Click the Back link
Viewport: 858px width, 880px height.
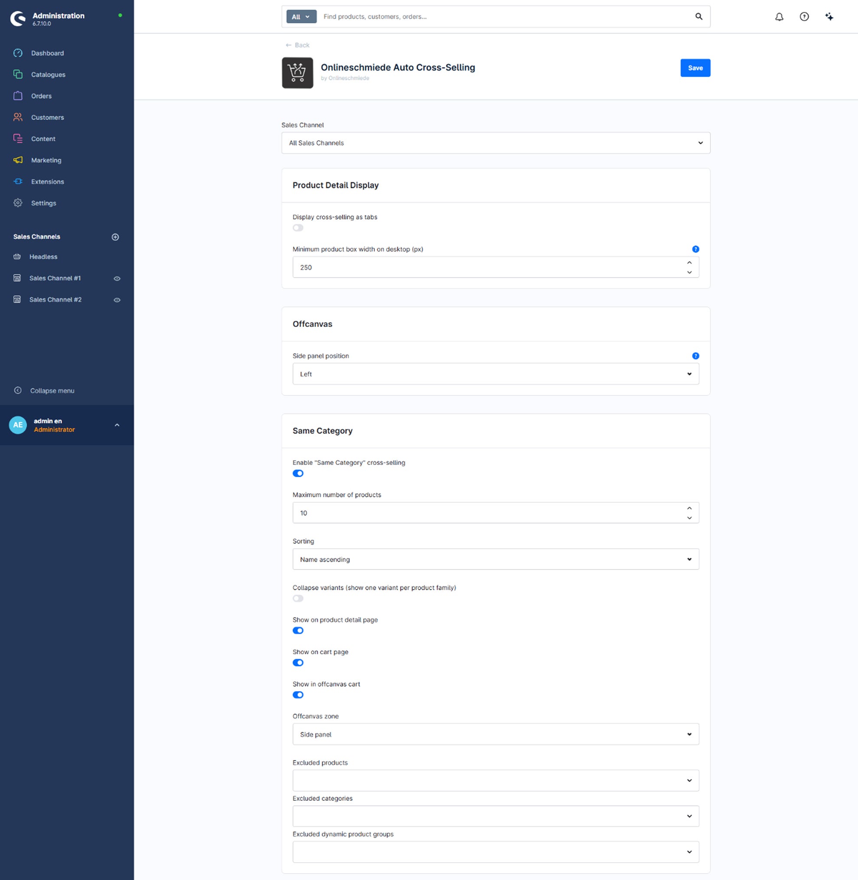click(297, 45)
